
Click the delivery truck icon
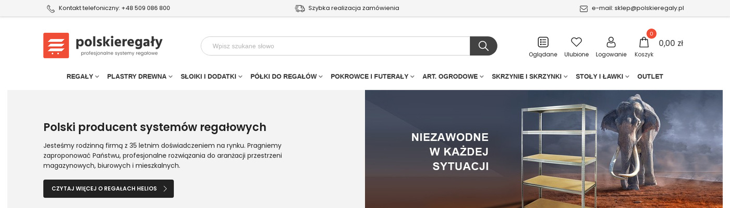pos(300,8)
